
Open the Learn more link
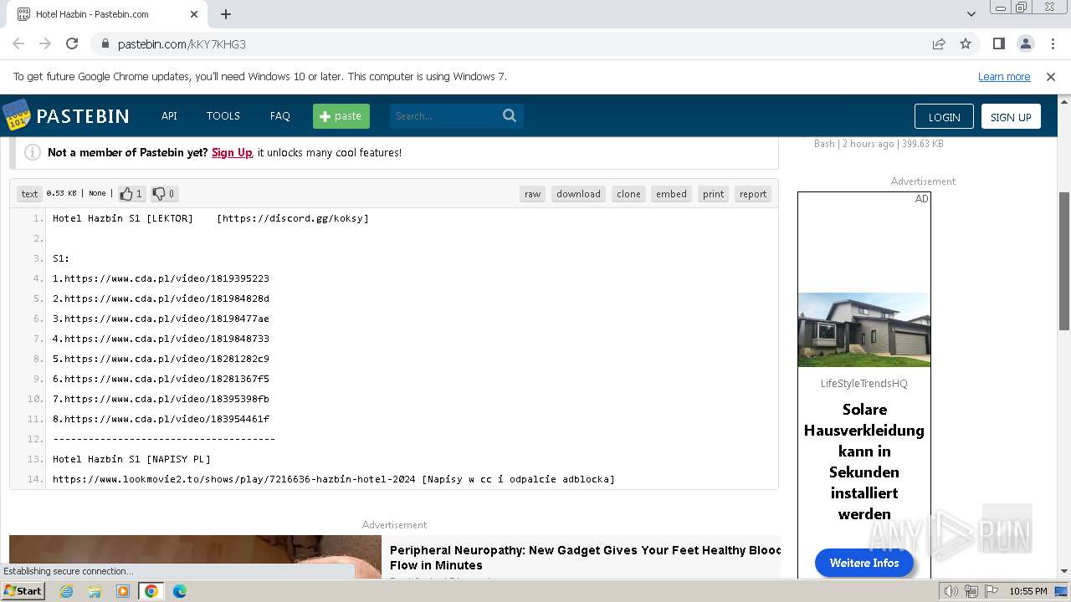[x=1004, y=77]
